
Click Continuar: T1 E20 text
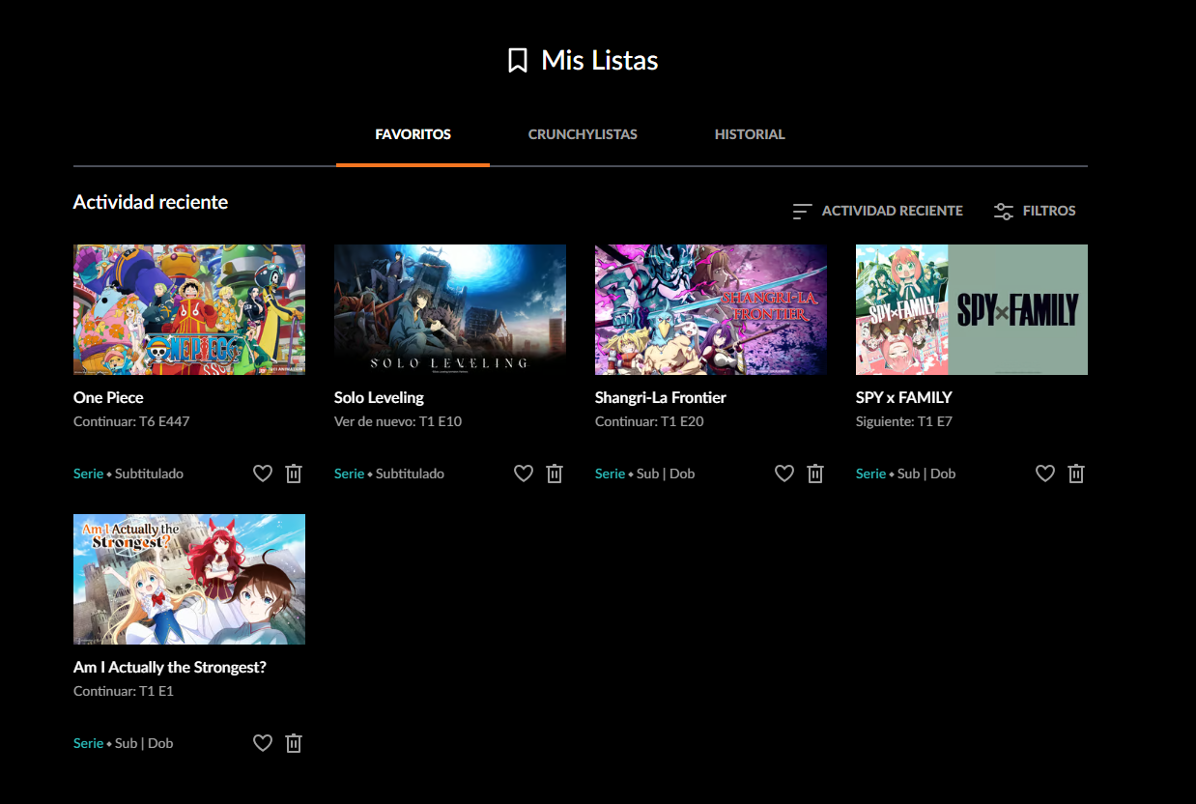point(649,421)
